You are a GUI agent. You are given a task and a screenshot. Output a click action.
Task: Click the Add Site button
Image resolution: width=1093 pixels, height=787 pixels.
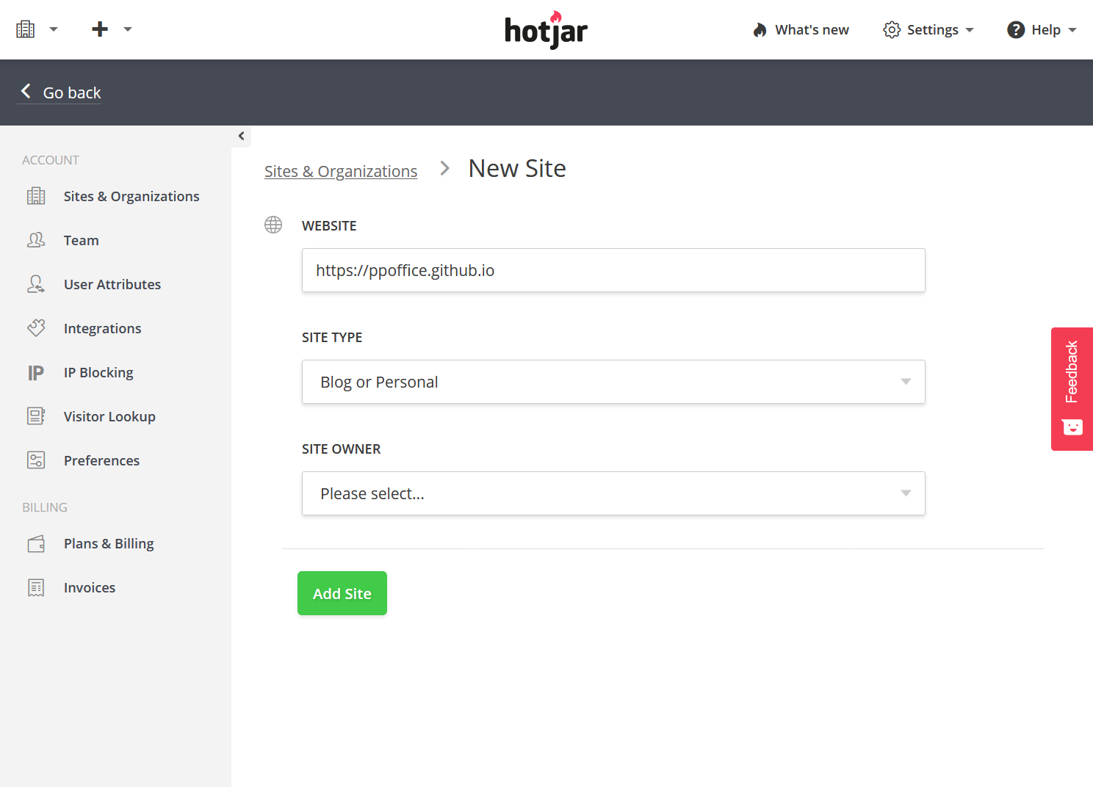pyautogui.click(x=342, y=593)
